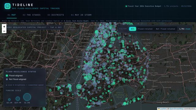The image size is (196, 110).
Task: Click the Newark label on the map
Action: 48,59
